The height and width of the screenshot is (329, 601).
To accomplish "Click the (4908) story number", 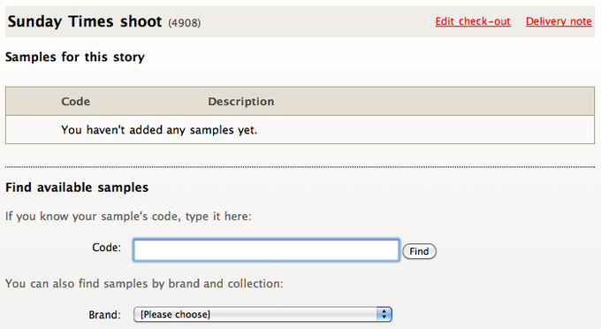I will [x=185, y=23].
